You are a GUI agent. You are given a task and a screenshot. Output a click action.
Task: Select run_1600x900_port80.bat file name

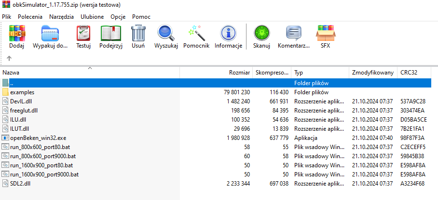click(x=41, y=165)
